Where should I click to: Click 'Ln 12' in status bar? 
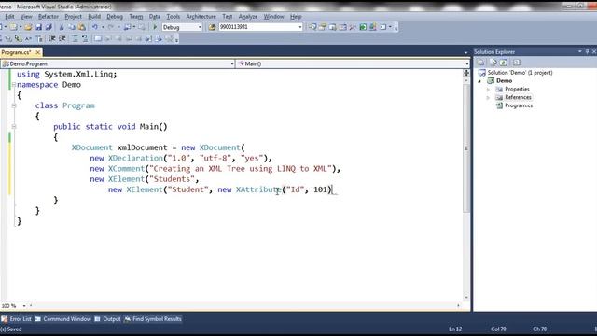(x=455, y=329)
